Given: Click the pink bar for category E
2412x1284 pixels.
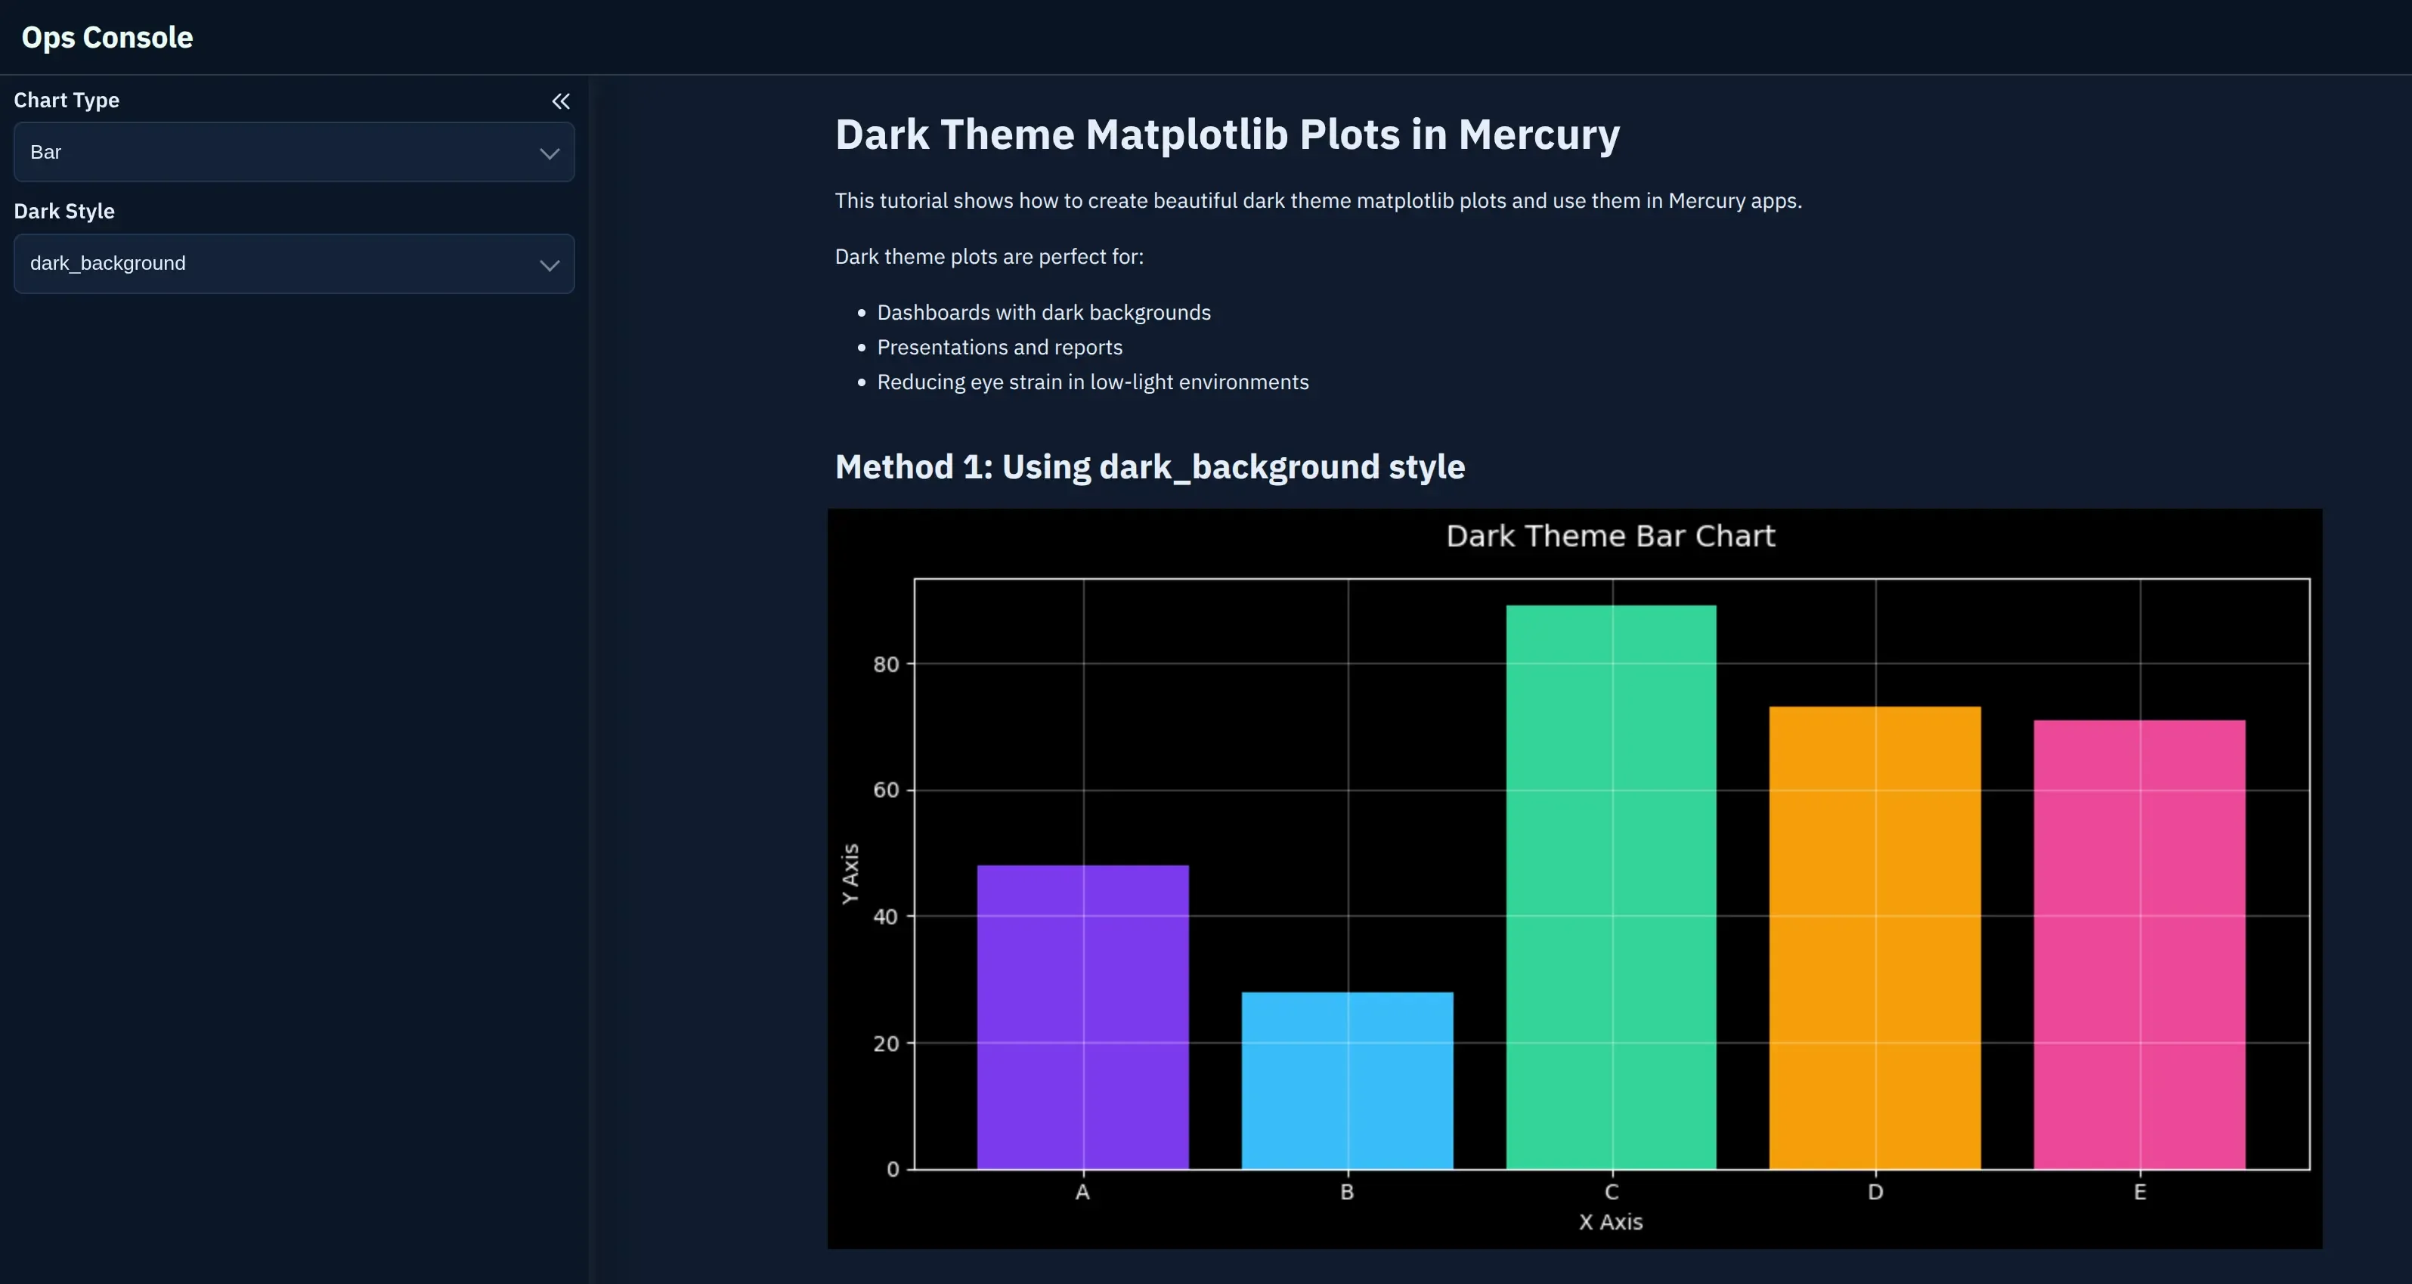Looking at the screenshot, I should 2140,944.
